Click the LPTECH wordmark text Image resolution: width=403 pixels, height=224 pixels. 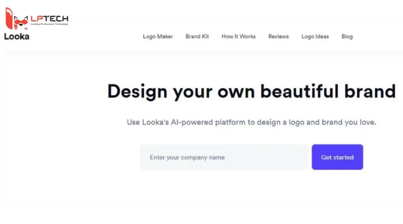tap(49, 18)
